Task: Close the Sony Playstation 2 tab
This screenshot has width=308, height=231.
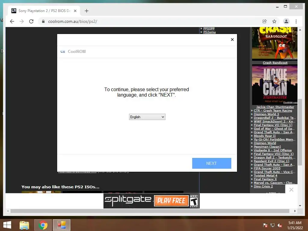Action: coord(75,11)
